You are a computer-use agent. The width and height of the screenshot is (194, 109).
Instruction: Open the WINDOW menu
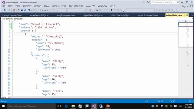coord(102,6)
